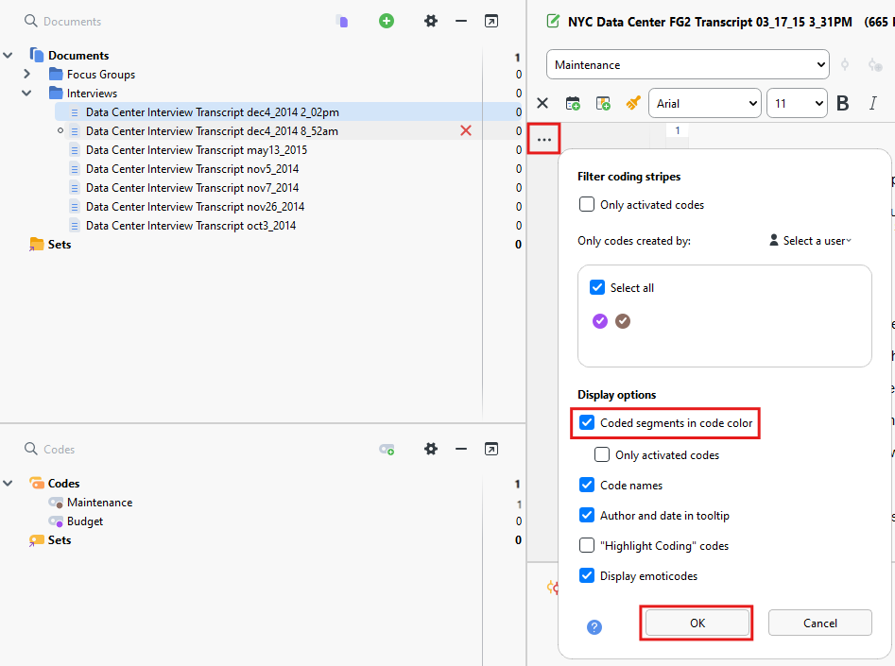Uncheck Code names option
Screen dimensions: 895x666
click(x=587, y=485)
